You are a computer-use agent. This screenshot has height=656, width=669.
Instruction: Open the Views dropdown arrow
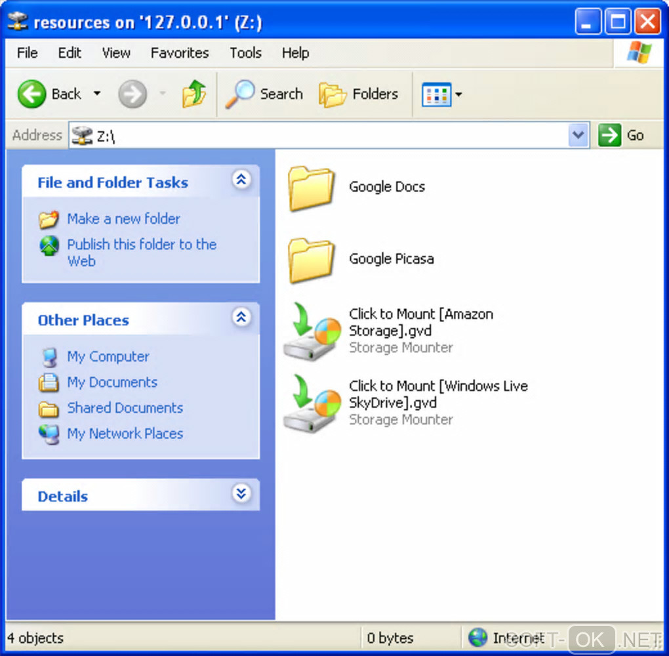pos(458,94)
